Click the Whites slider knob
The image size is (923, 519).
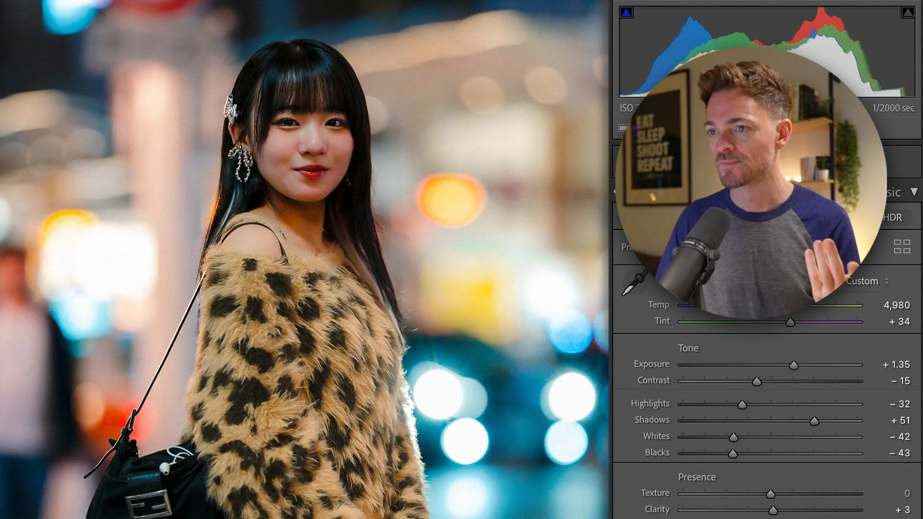tap(734, 438)
